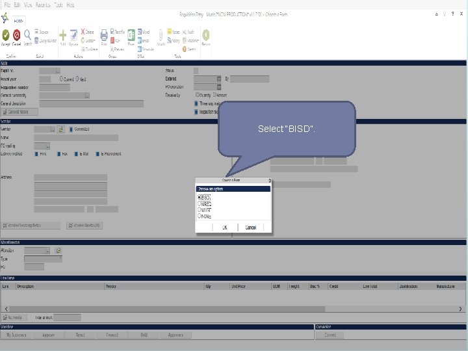Image resolution: width=468 pixels, height=351 pixels.
Task: Click the Schedule icon in Office group
Action: [x=140, y=49]
